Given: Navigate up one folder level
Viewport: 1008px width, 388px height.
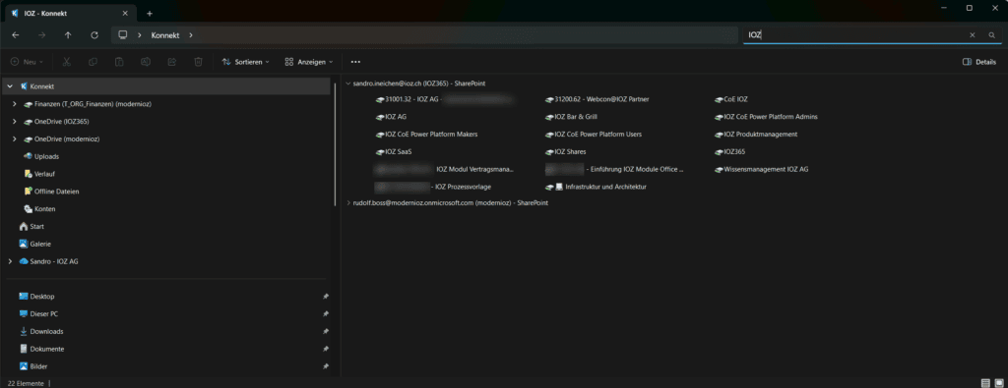Looking at the screenshot, I should [68, 35].
